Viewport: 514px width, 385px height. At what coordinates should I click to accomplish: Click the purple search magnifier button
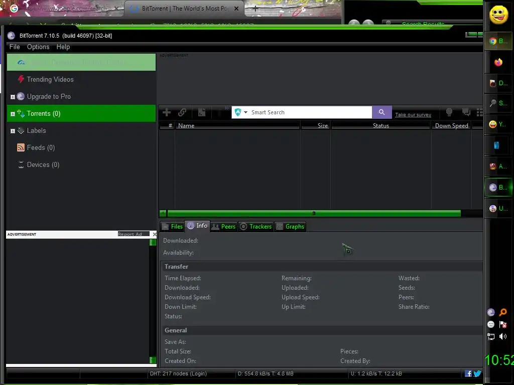(381, 112)
